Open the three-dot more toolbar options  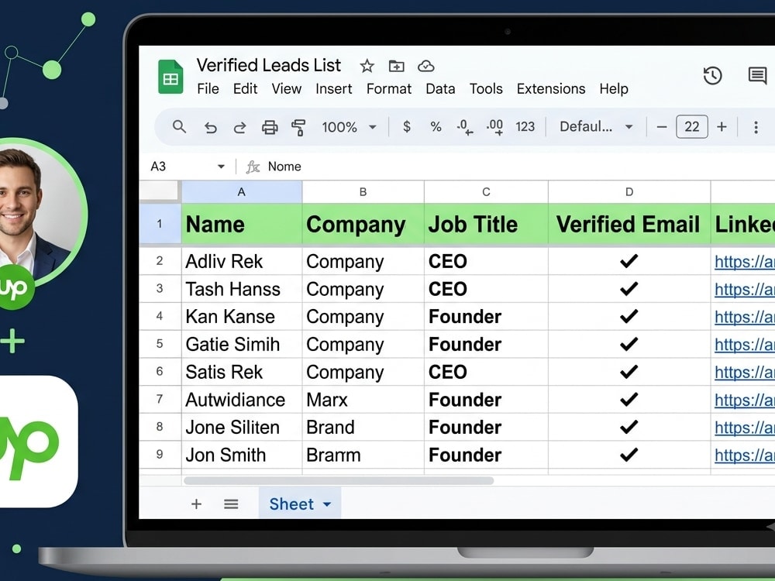756,127
